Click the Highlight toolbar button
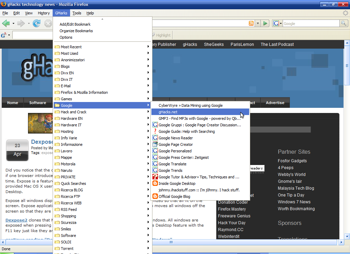Image resolution: width=350 pixels, height=254 pixels. pyautogui.click(x=162, y=35)
